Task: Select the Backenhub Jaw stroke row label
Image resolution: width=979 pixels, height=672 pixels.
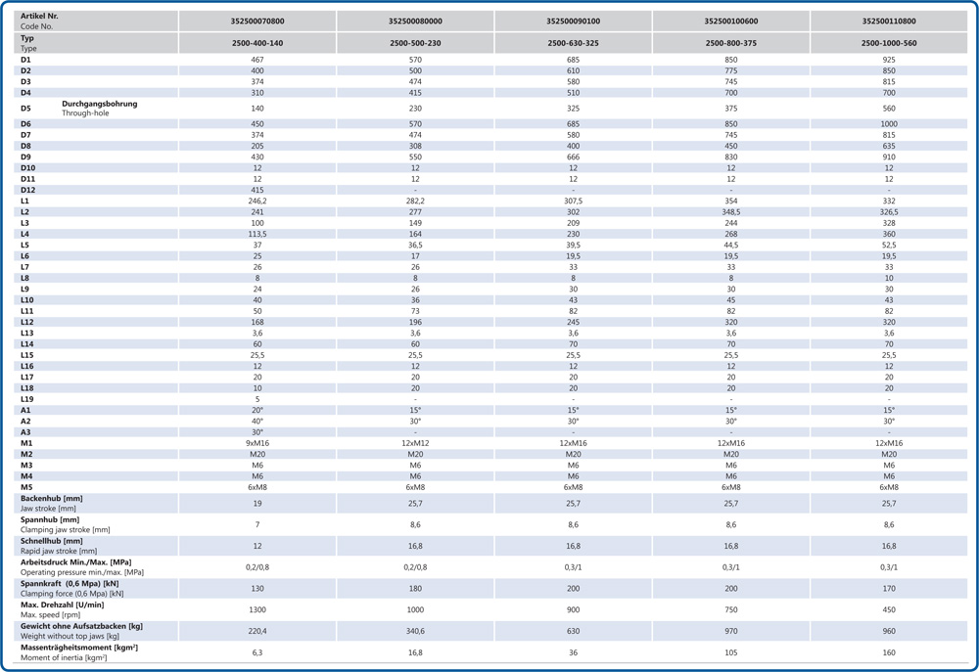Action: coord(52,503)
